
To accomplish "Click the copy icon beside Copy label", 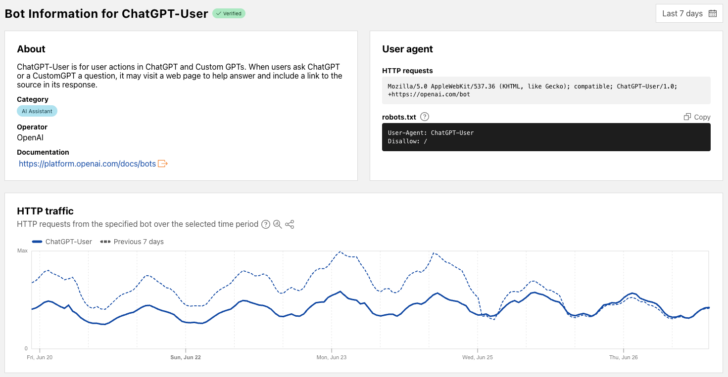I will click(687, 117).
